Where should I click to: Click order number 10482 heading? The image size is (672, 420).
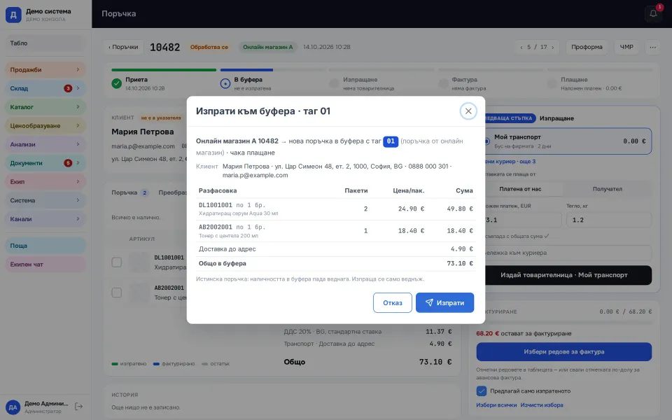coord(164,47)
